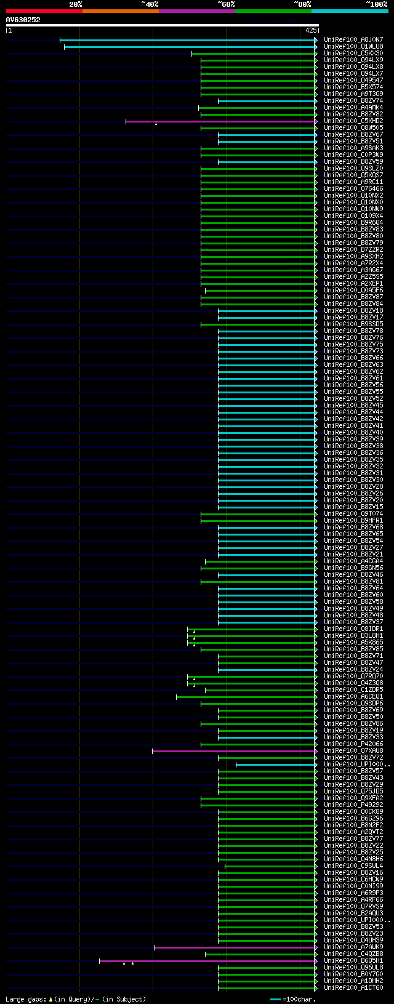Select the UniRef100_A2XEP1 label
The image size is (394, 1004).
pos(353,284)
